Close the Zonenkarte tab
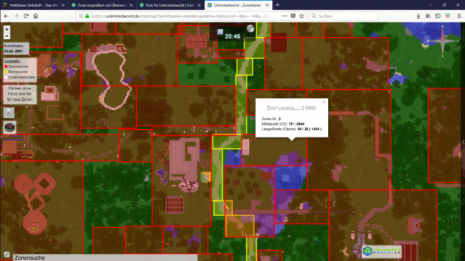This screenshot has width=465, height=261. tap(267, 5)
